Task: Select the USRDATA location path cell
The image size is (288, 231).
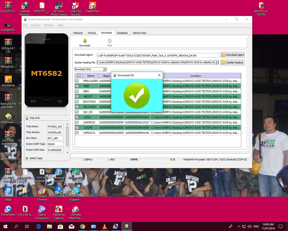Action: [x=196, y=133]
